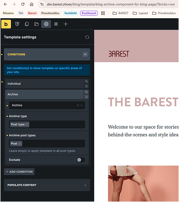Open the command palette icon in toolbar
Screen dimensions: 179x202
coord(56,24)
